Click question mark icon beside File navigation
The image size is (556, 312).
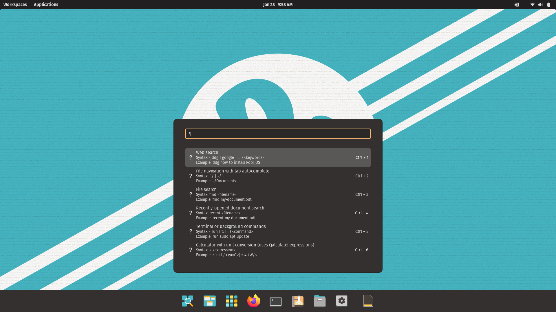pos(191,176)
